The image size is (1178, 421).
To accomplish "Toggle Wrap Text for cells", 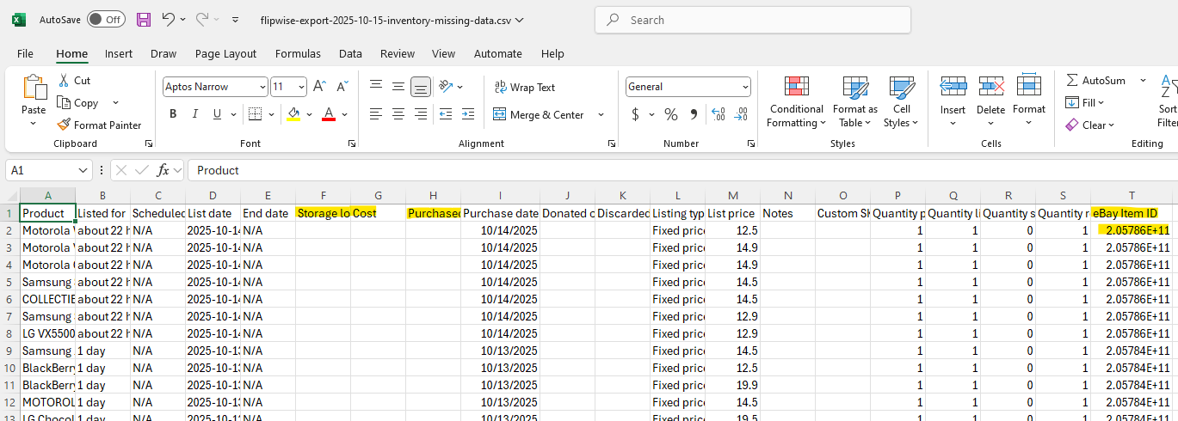I will (524, 87).
